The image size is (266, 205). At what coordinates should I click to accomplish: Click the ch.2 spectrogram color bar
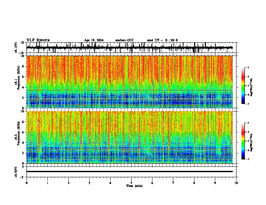(243, 141)
